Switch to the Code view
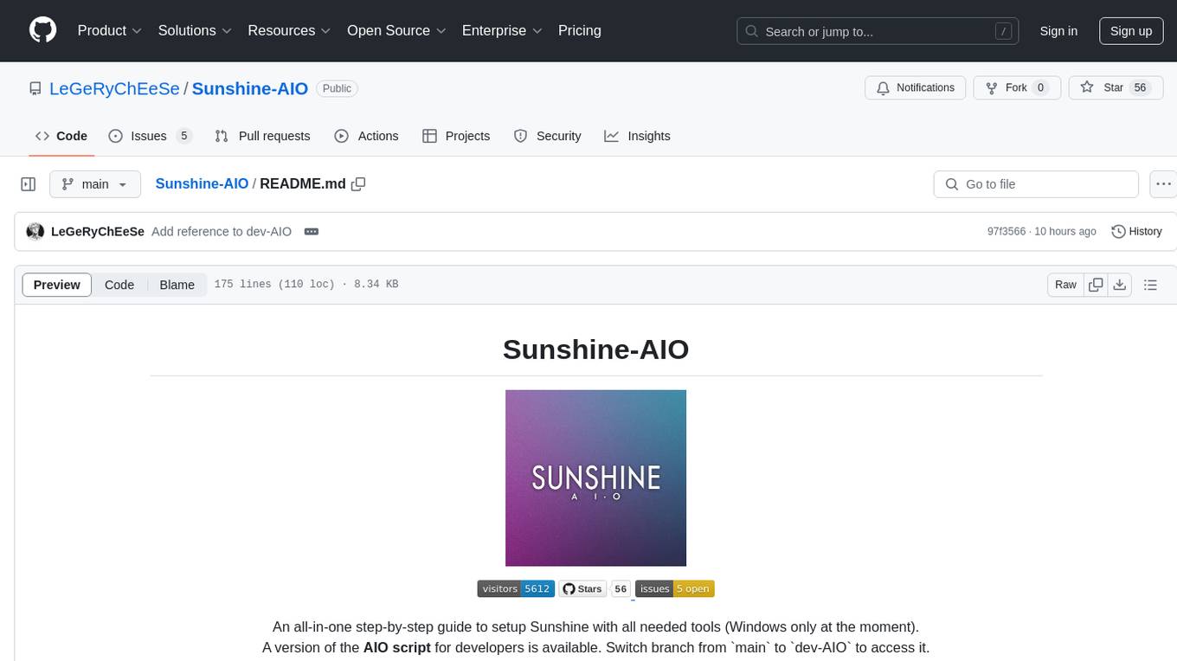Image resolution: width=1177 pixels, height=661 pixels. 119,285
